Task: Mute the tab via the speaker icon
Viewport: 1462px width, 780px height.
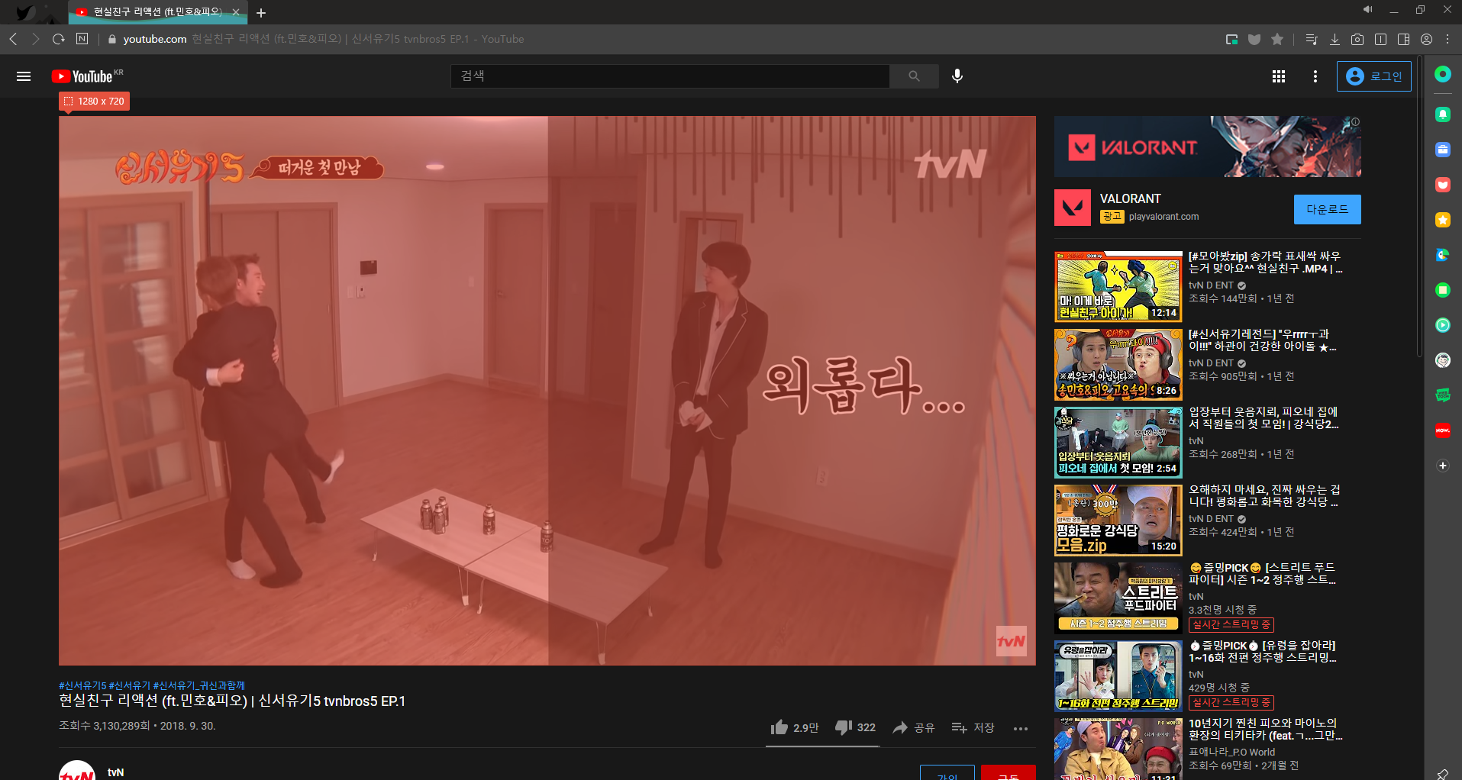Action: 1367,10
